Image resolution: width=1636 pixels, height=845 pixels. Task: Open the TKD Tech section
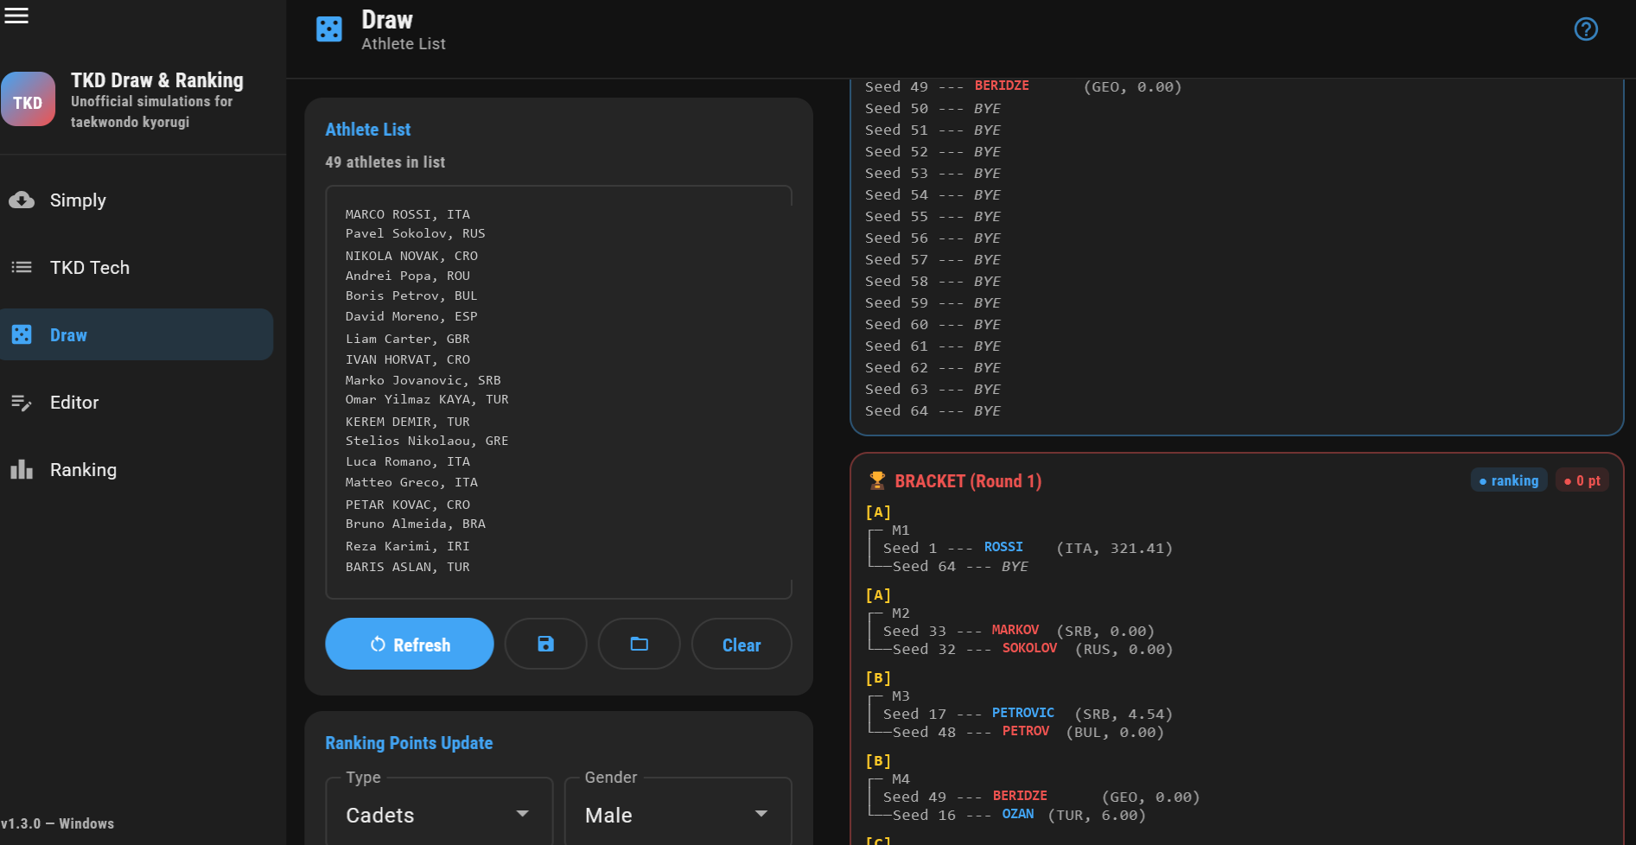pos(137,268)
